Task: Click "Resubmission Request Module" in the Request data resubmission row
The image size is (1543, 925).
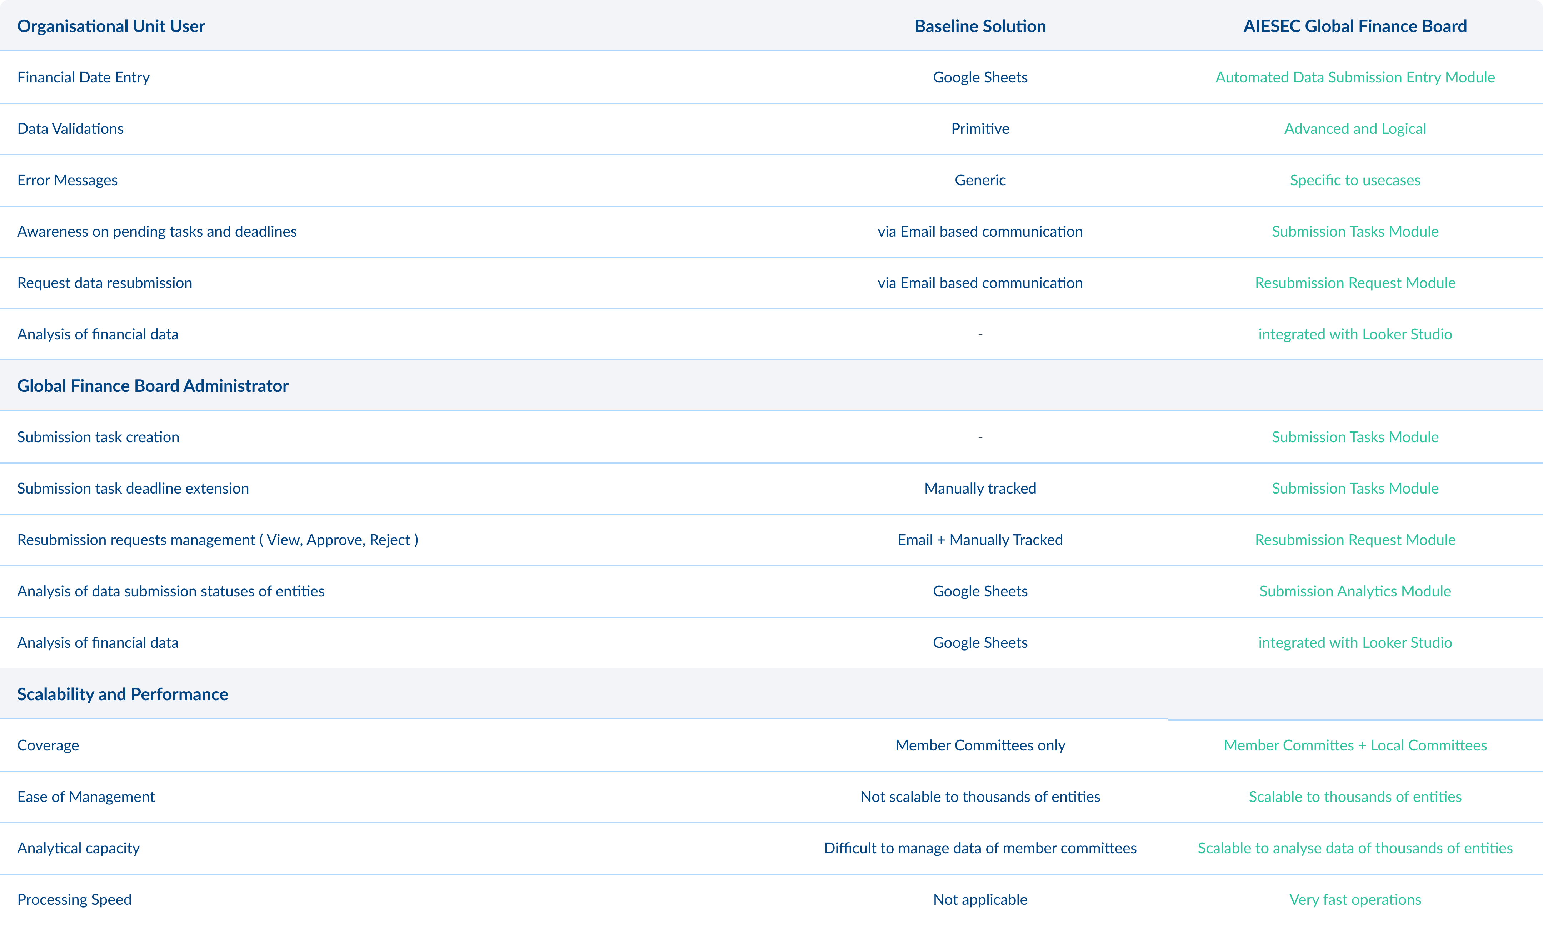Action: (1355, 283)
